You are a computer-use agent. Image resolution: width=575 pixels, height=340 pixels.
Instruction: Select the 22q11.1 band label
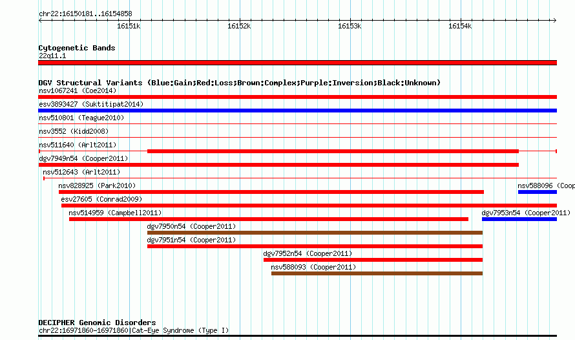(52, 56)
